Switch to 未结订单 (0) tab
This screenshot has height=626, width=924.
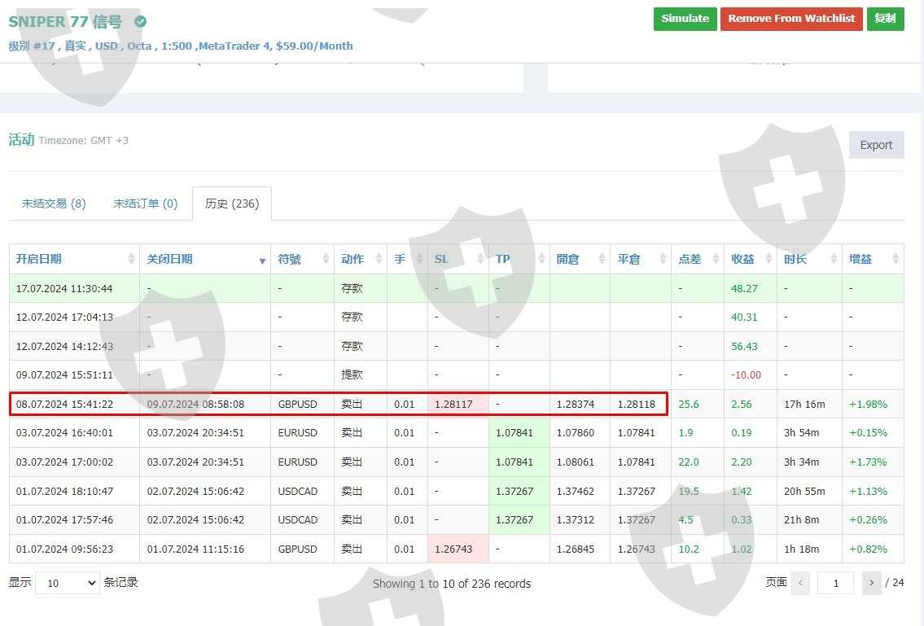145,204
